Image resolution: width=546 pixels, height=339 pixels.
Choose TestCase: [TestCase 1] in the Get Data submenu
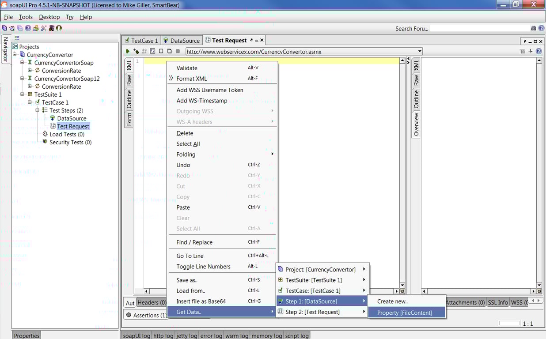click(323, 290)
